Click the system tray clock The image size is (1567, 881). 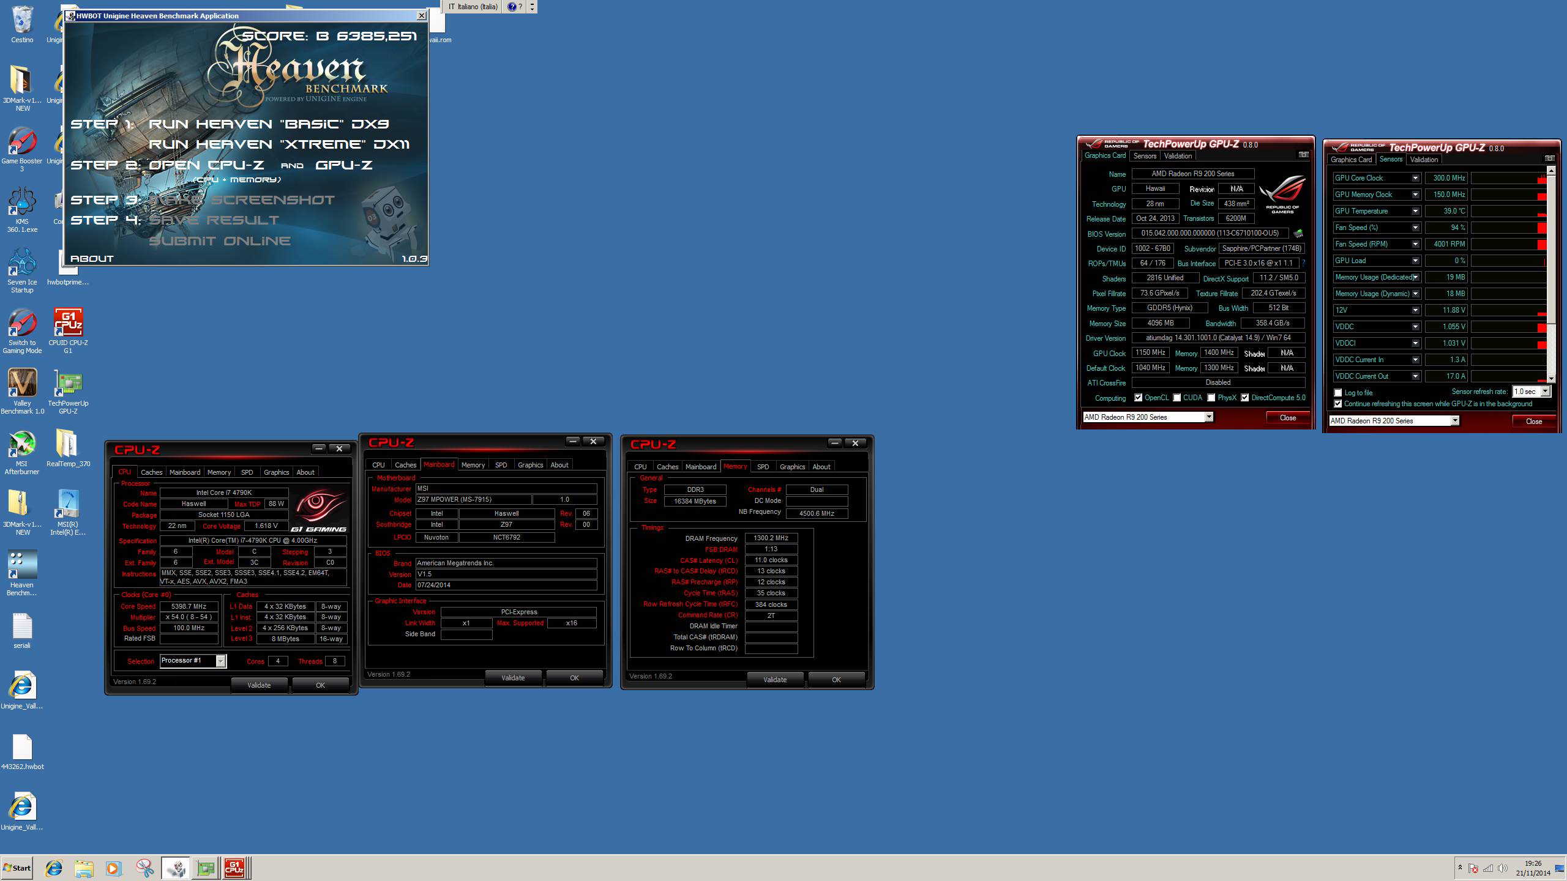tap(1533, 868)
